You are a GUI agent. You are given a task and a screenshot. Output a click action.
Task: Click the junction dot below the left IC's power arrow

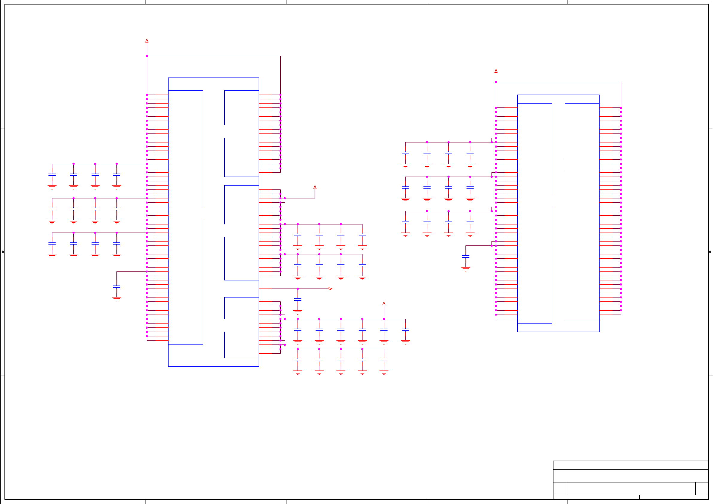(147, 56)
